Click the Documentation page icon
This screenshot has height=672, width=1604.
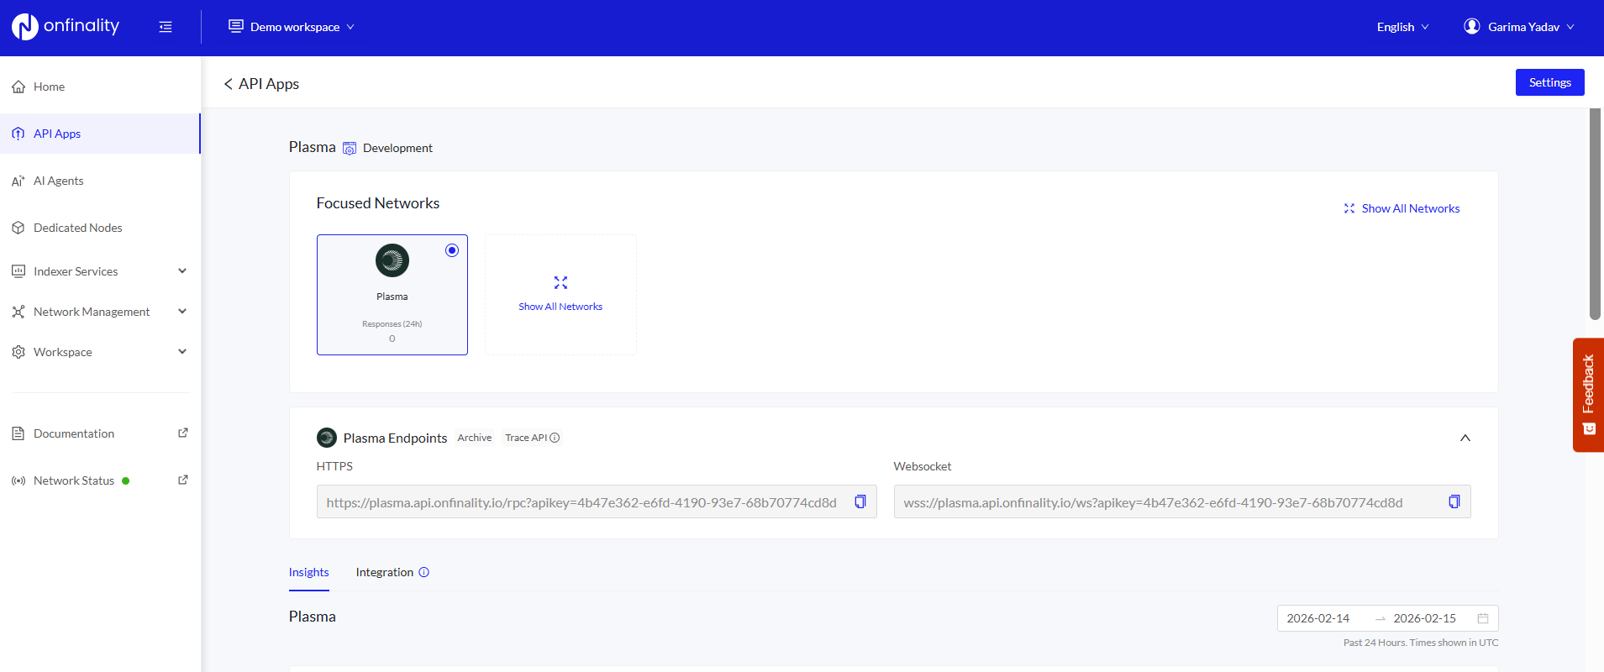(x=18, y=433)
